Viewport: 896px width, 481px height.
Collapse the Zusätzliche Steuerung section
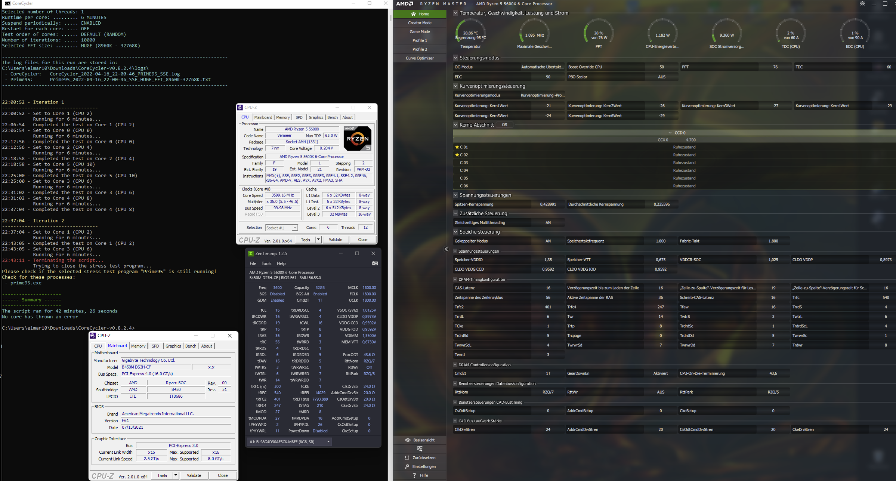tap(455, 213)
